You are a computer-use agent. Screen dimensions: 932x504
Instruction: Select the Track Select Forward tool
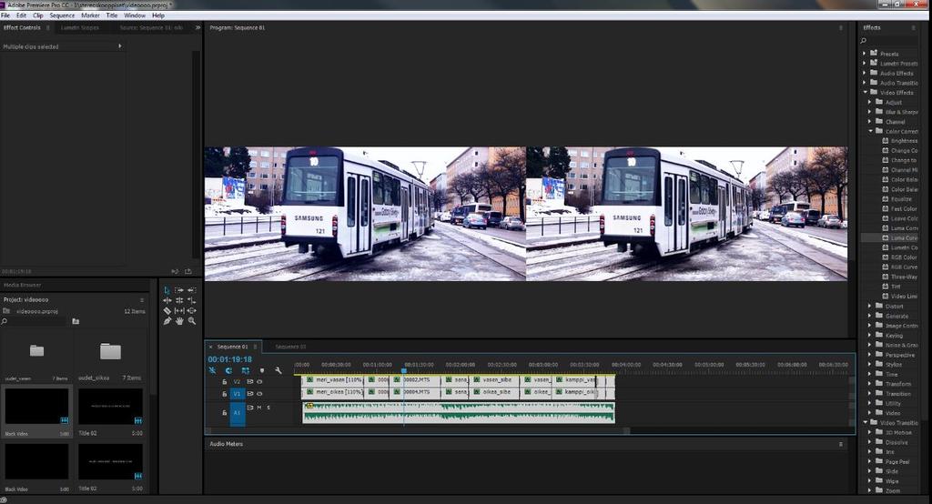179,290
